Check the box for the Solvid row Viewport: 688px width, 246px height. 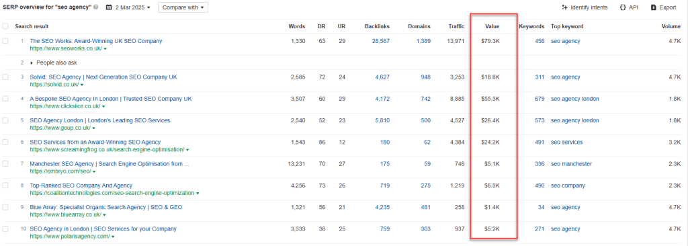pos(5,77)
